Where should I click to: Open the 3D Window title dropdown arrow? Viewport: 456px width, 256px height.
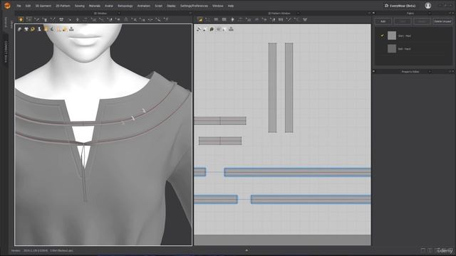[119, 14]
